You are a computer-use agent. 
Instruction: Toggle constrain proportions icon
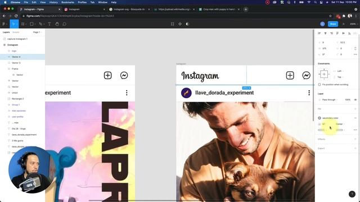coord(355,48)
